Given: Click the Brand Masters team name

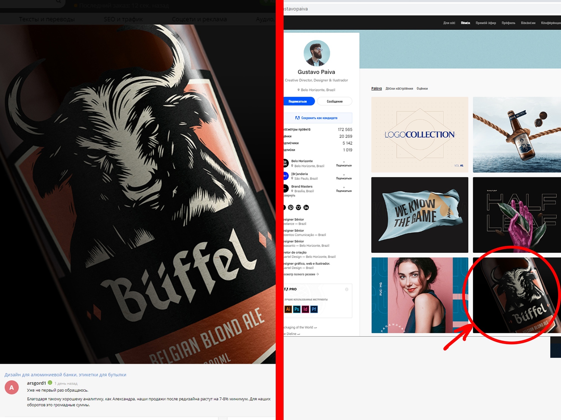Looking at the screenshot, I should 302,186.
